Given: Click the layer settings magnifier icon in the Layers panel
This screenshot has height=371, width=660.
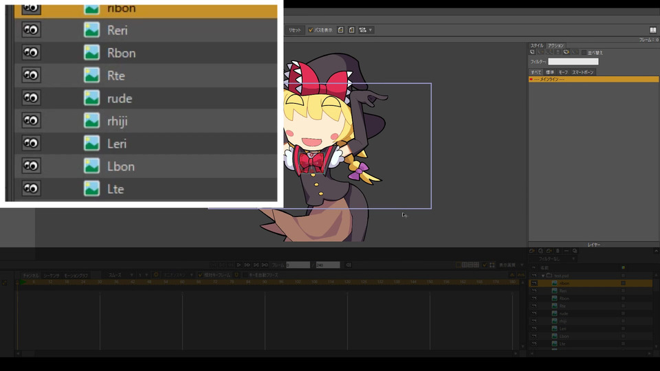Looking at the screenshot, I should [575, 251].
